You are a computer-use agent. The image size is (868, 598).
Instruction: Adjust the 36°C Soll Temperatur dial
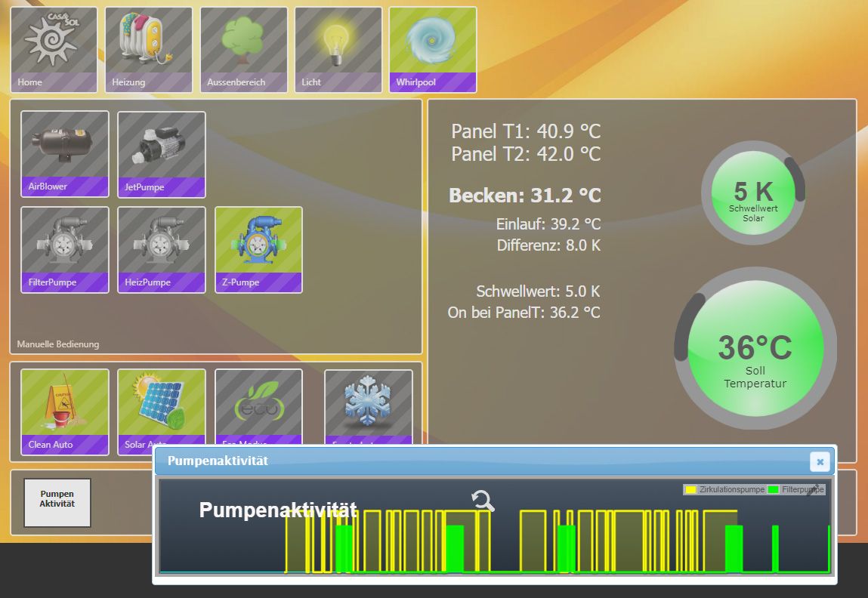coord(755,349)
